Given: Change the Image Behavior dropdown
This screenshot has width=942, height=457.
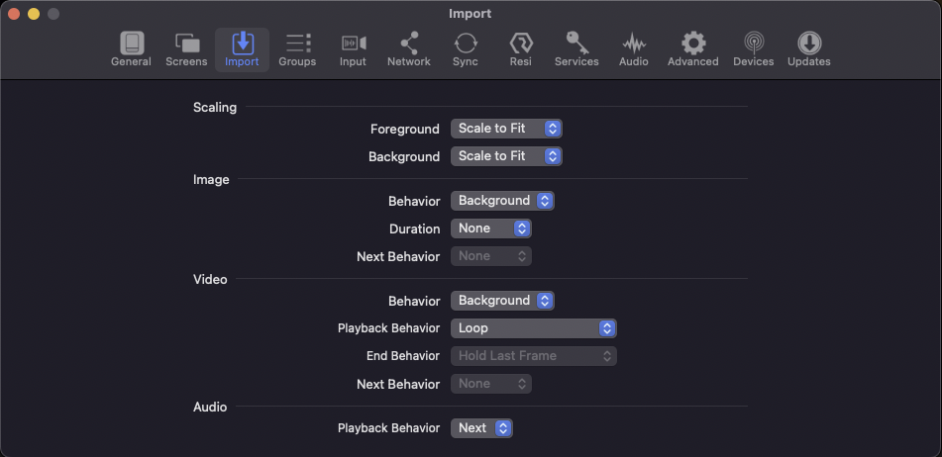Looking at the screenshot, I should (502, 201).
